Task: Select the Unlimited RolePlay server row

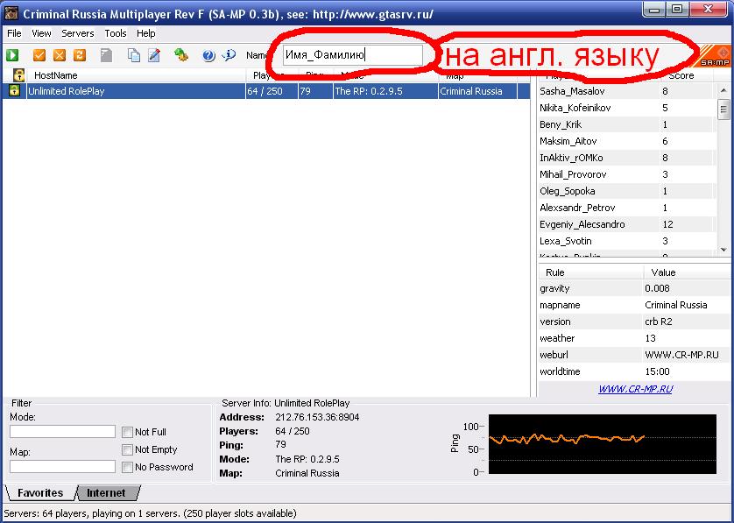Action: click(x=266, y=91)
